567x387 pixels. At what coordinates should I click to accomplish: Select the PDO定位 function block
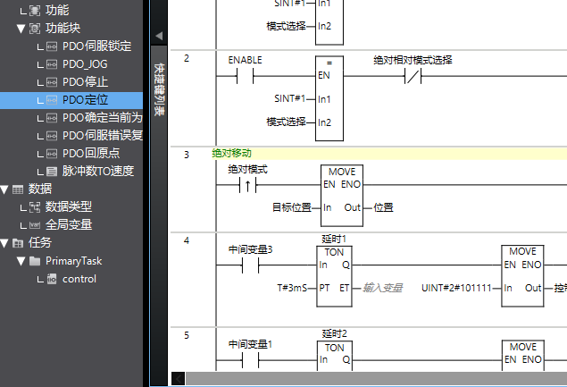(86, 100)
